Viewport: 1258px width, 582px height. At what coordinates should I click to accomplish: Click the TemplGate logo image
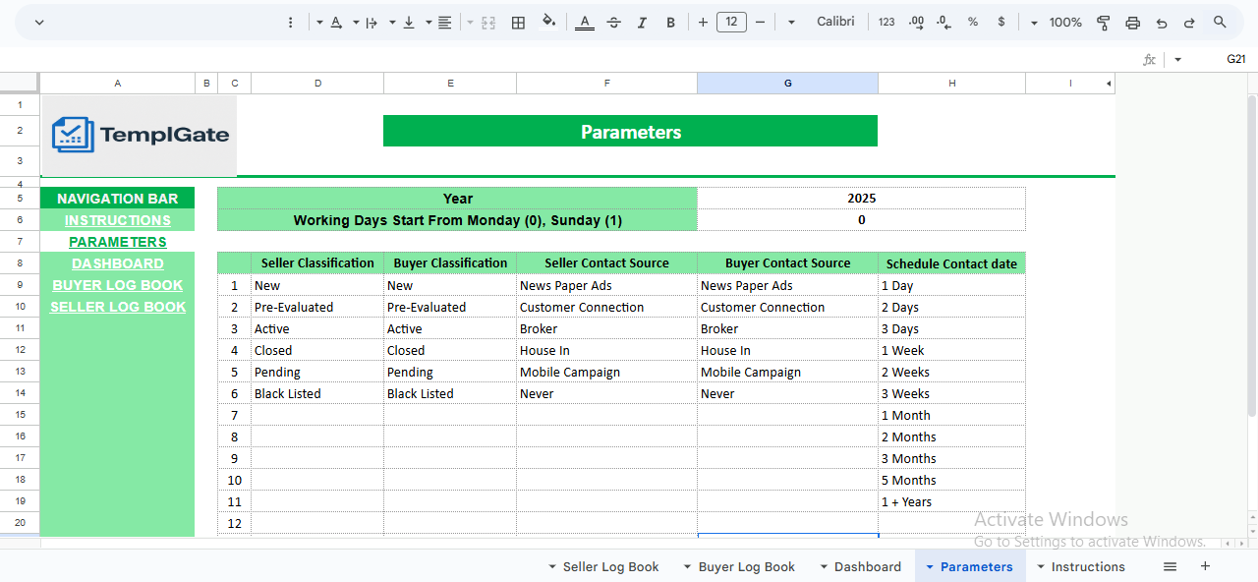(141, 136)
